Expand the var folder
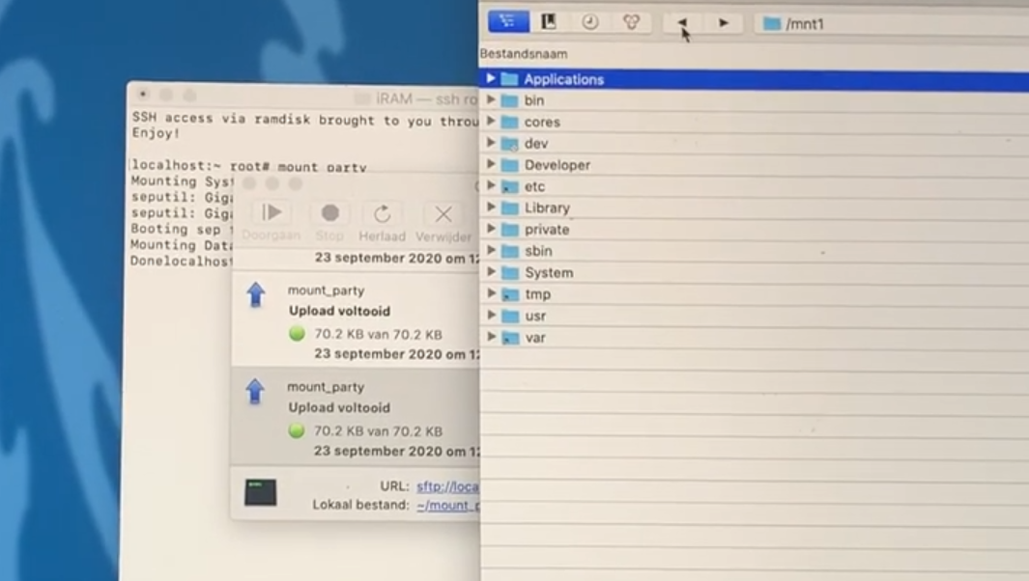The image size is (1029, 581). (x=494, y=337)
